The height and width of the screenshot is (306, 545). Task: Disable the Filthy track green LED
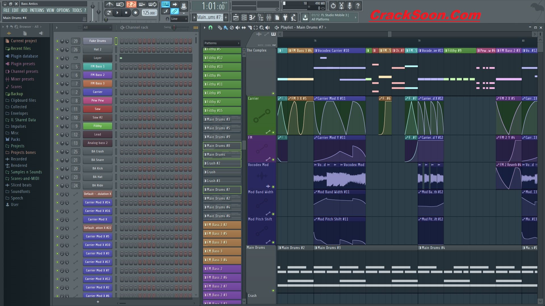coord(57,126)
